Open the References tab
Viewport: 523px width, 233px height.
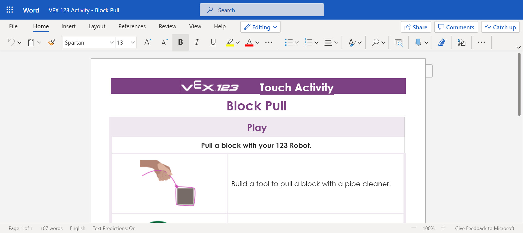click(132, 26)
